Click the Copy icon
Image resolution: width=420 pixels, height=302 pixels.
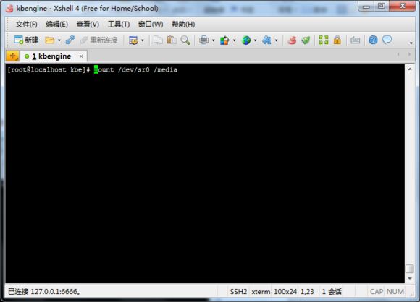158,40
